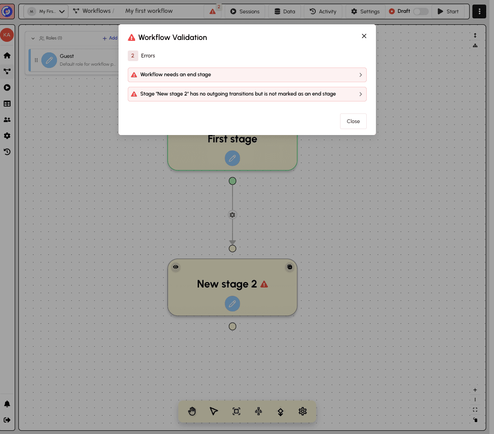Select the hand pan tool in canvas toolbar
Viewport: 494px width, 434px height.
coord(192,411)
